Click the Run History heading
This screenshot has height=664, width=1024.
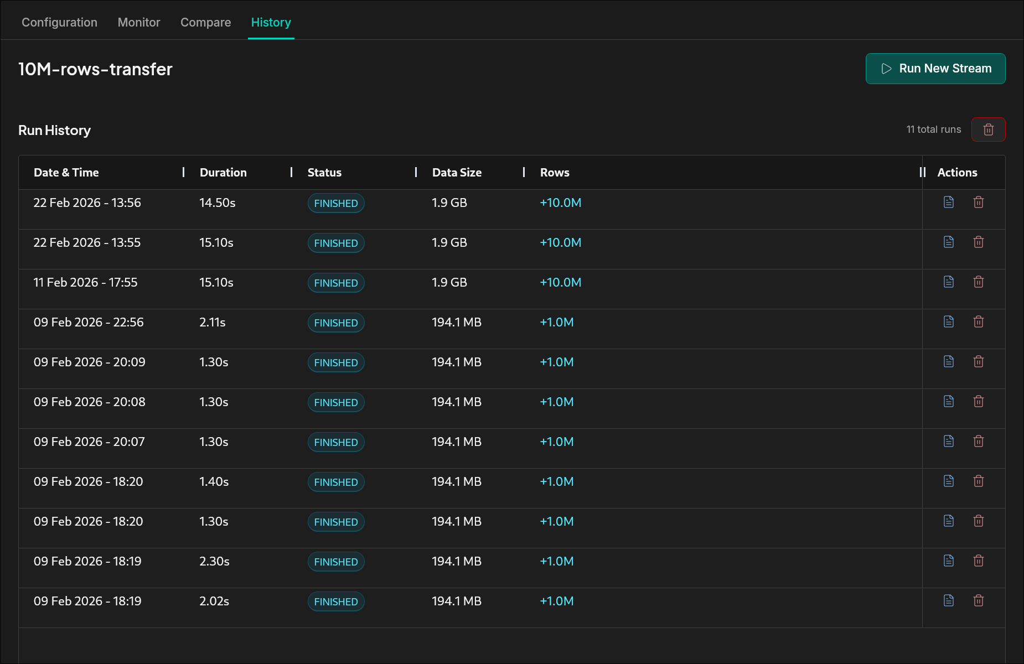54,130
